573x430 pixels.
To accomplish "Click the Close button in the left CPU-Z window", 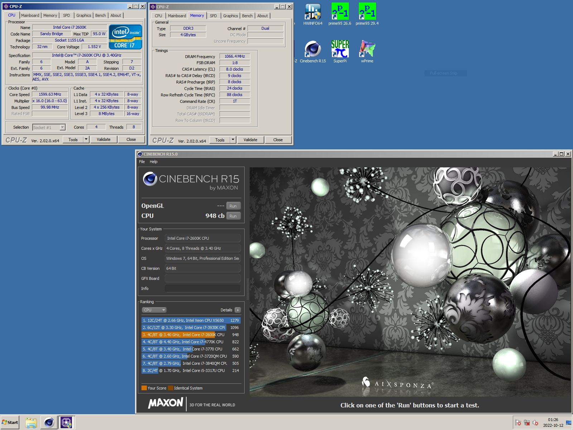I will pos(131,139).
